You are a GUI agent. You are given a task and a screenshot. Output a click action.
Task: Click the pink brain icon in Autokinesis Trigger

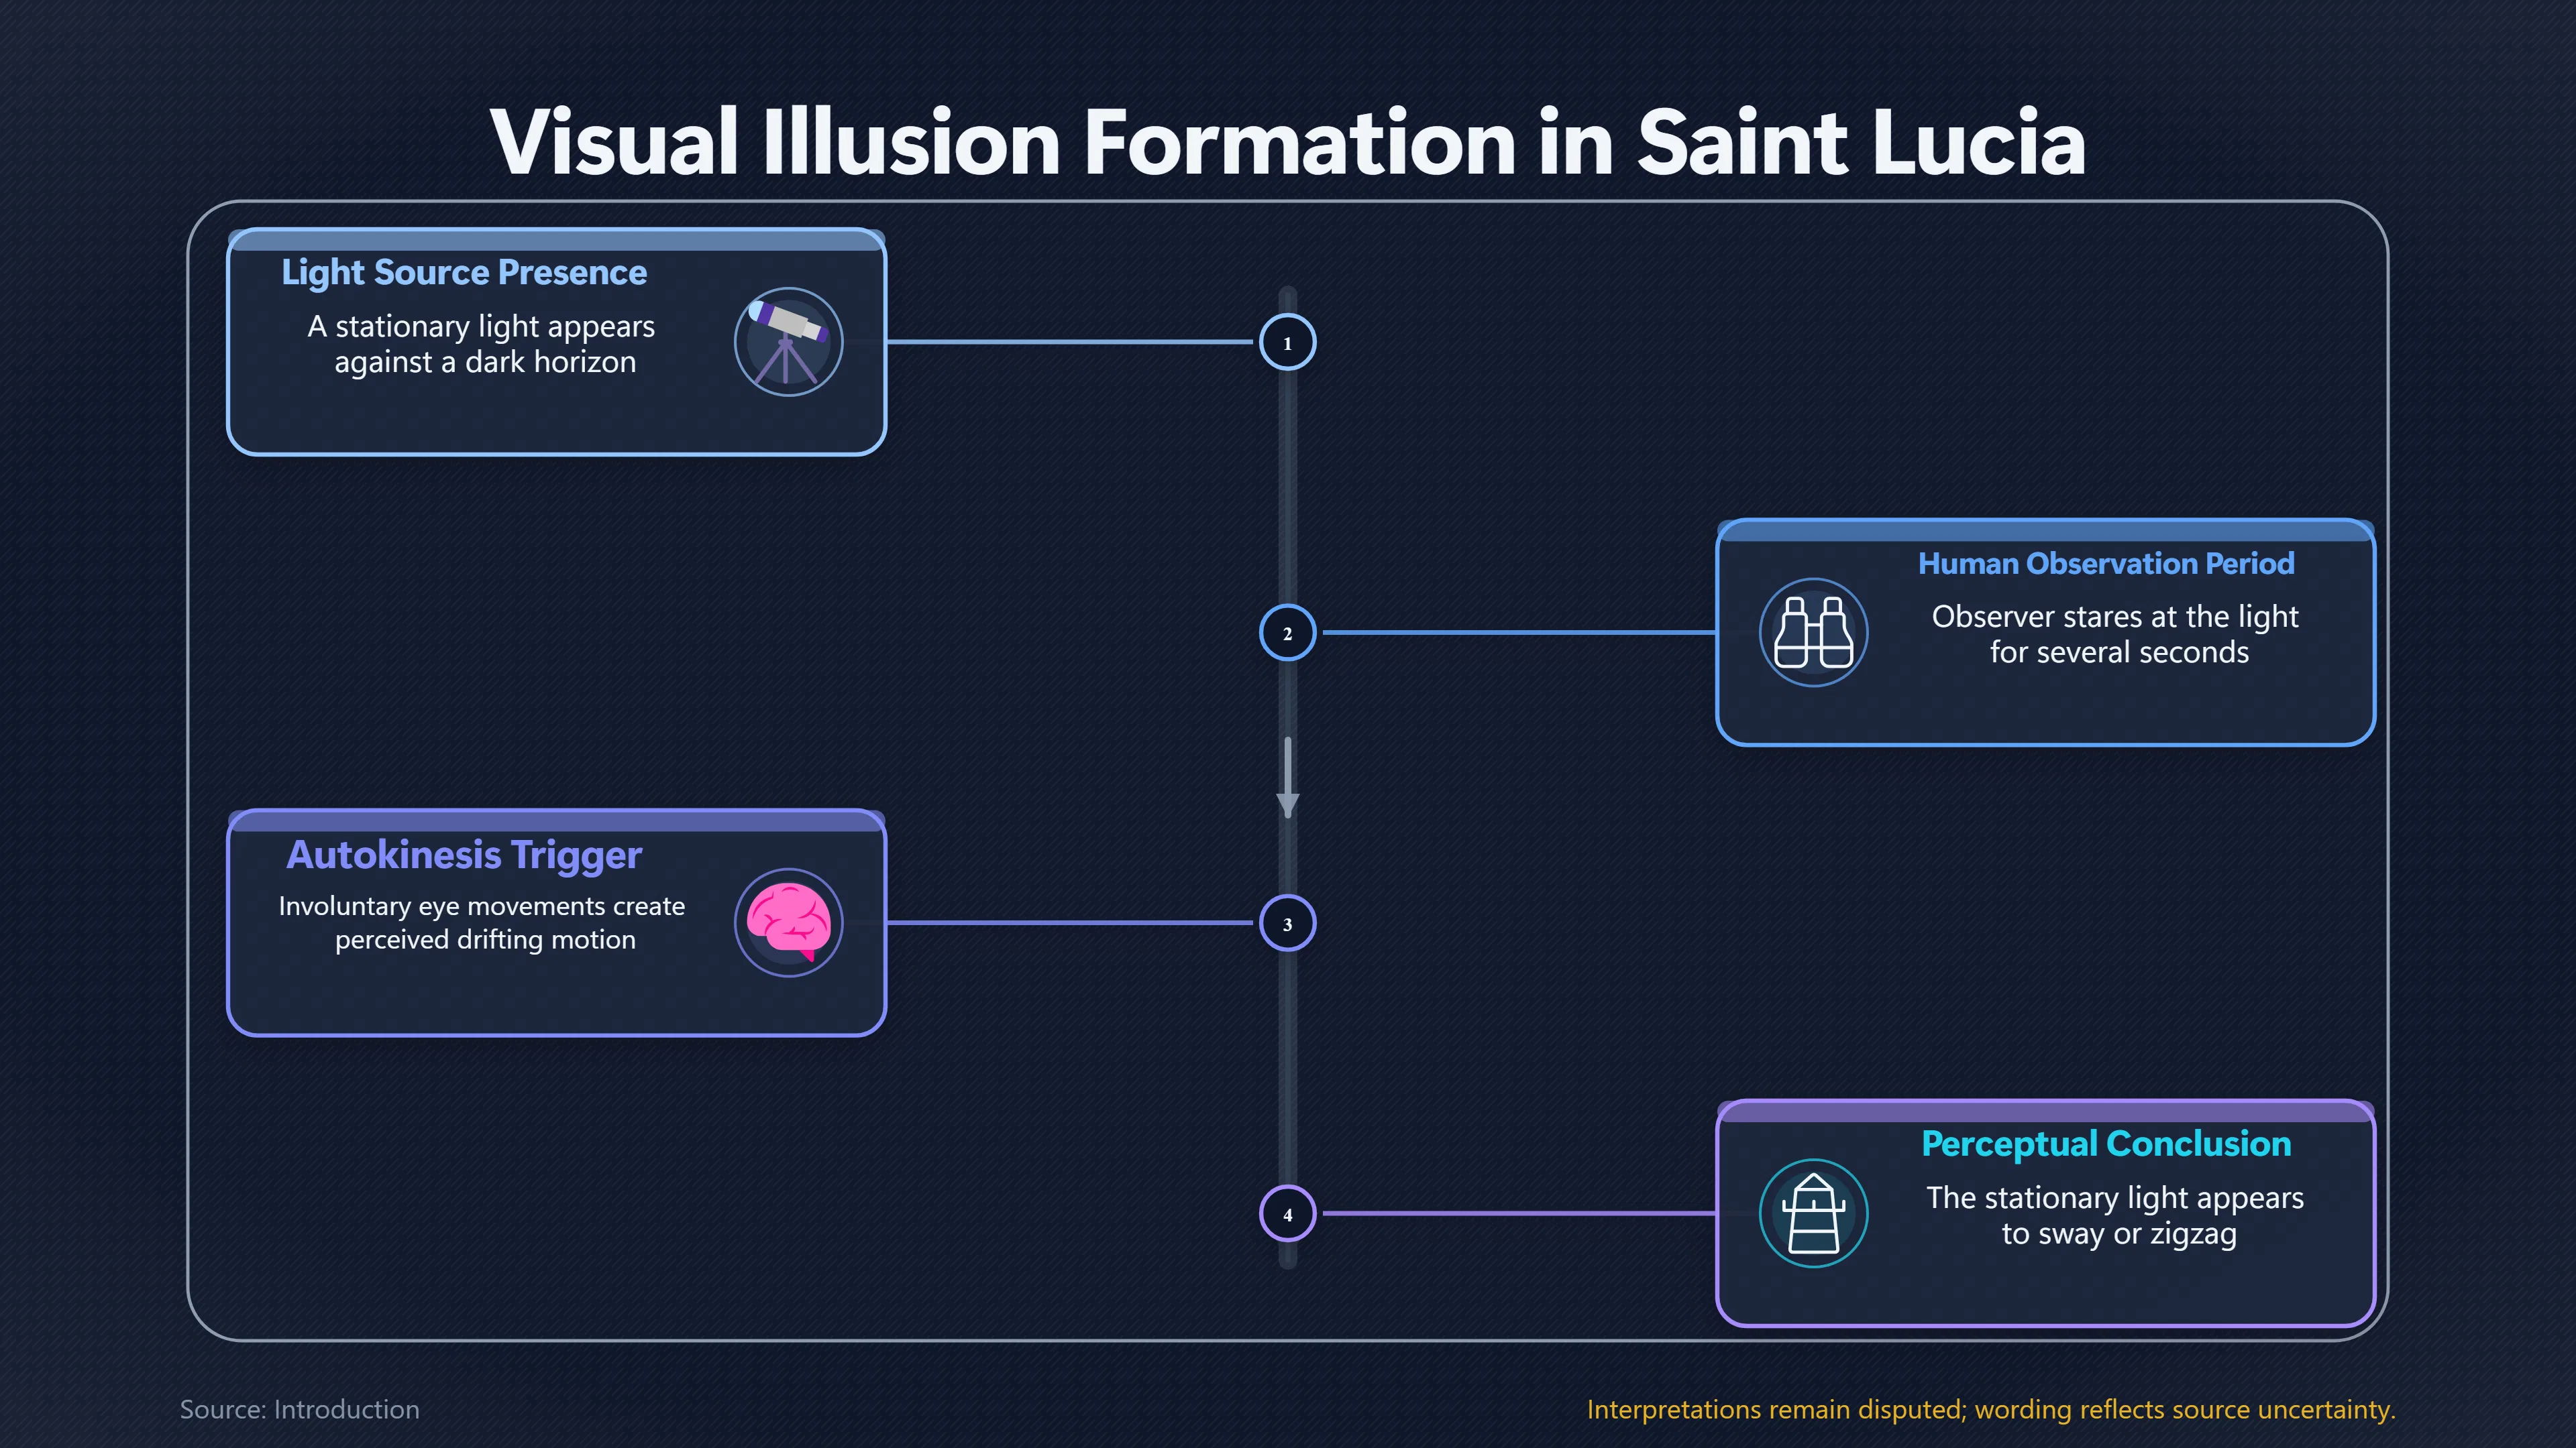788,922
